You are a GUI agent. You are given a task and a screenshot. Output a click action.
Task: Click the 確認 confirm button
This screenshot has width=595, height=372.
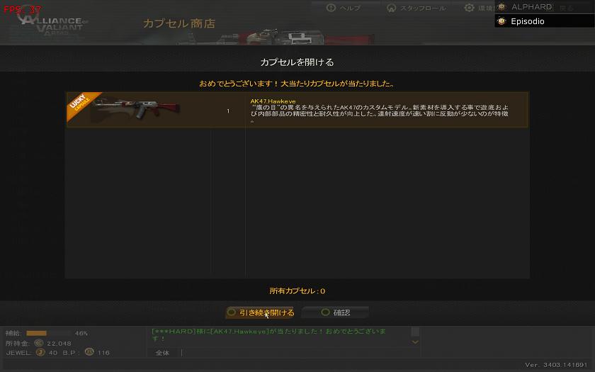(x=336, y=312)
